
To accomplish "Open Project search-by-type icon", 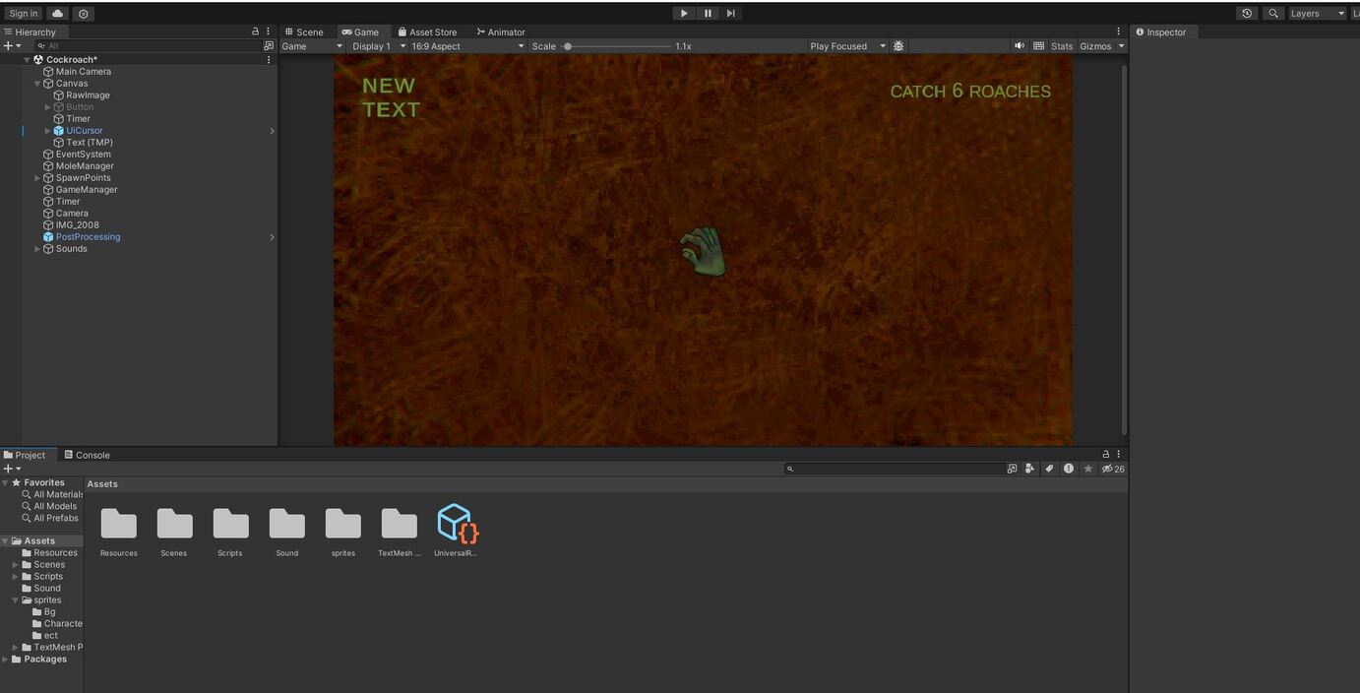I will coord(1012,469).
